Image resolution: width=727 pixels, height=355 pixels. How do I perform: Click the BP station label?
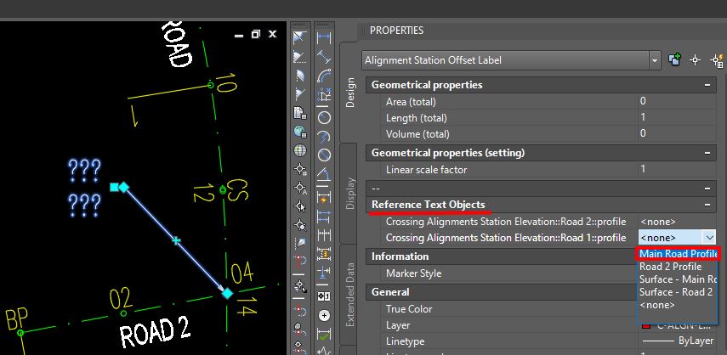tap(17, 319)
